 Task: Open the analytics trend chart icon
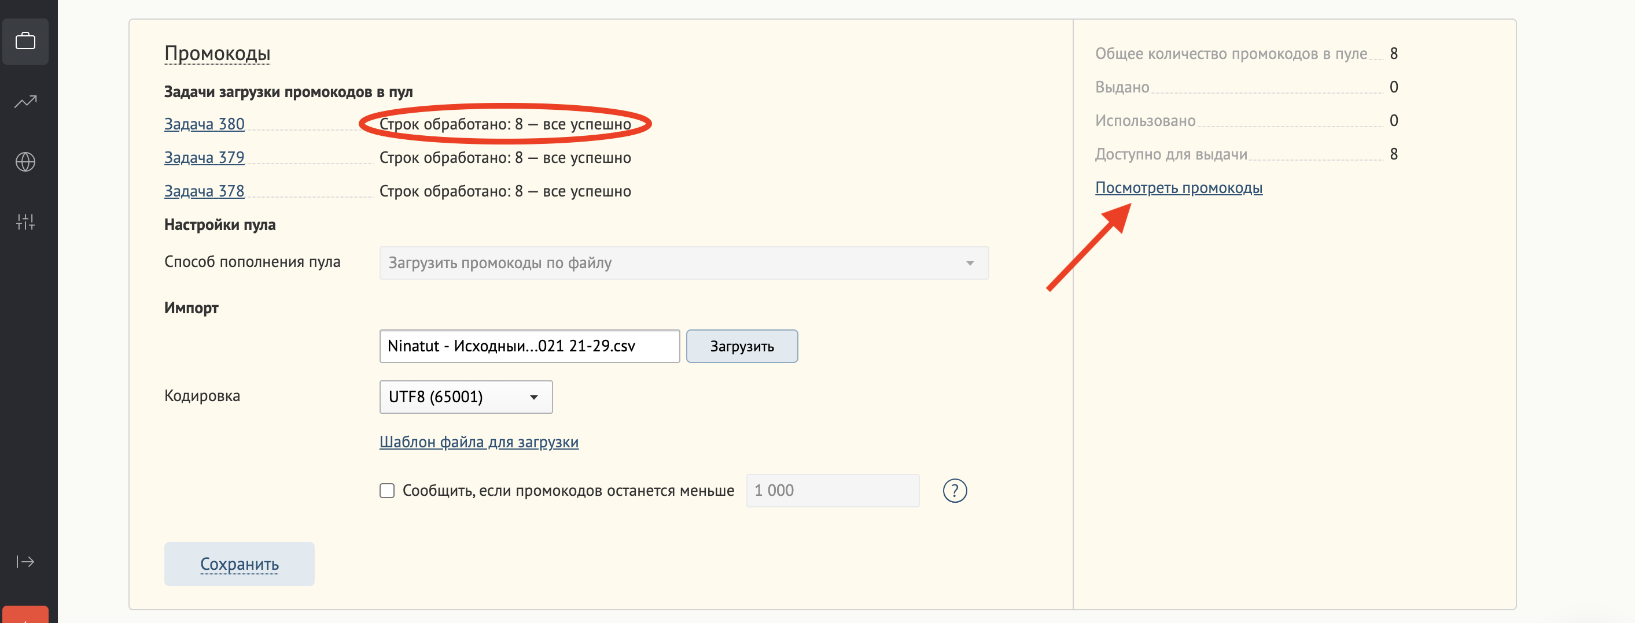pyautogui.click(x=25, y=101)
